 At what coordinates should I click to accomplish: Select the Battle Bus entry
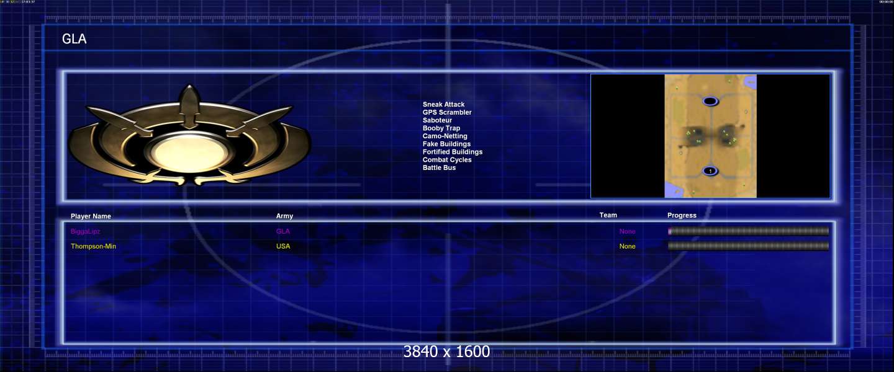click(x=439, y=168)
